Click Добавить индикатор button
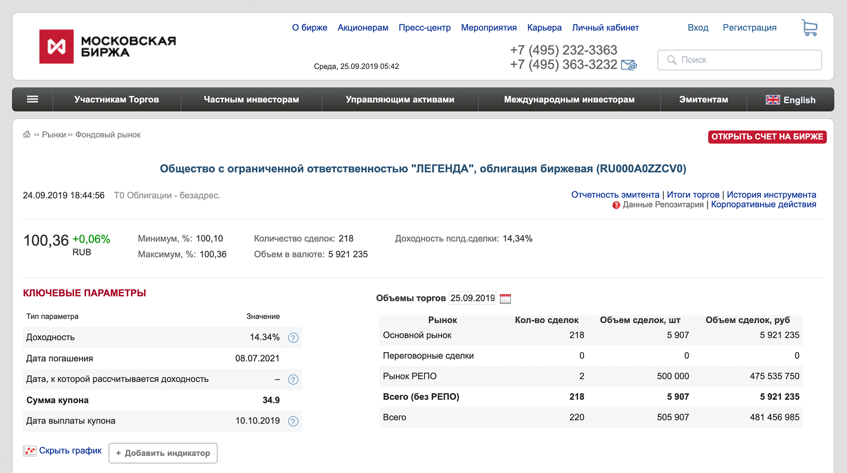 pyautogui.click(x=163, y=453)
